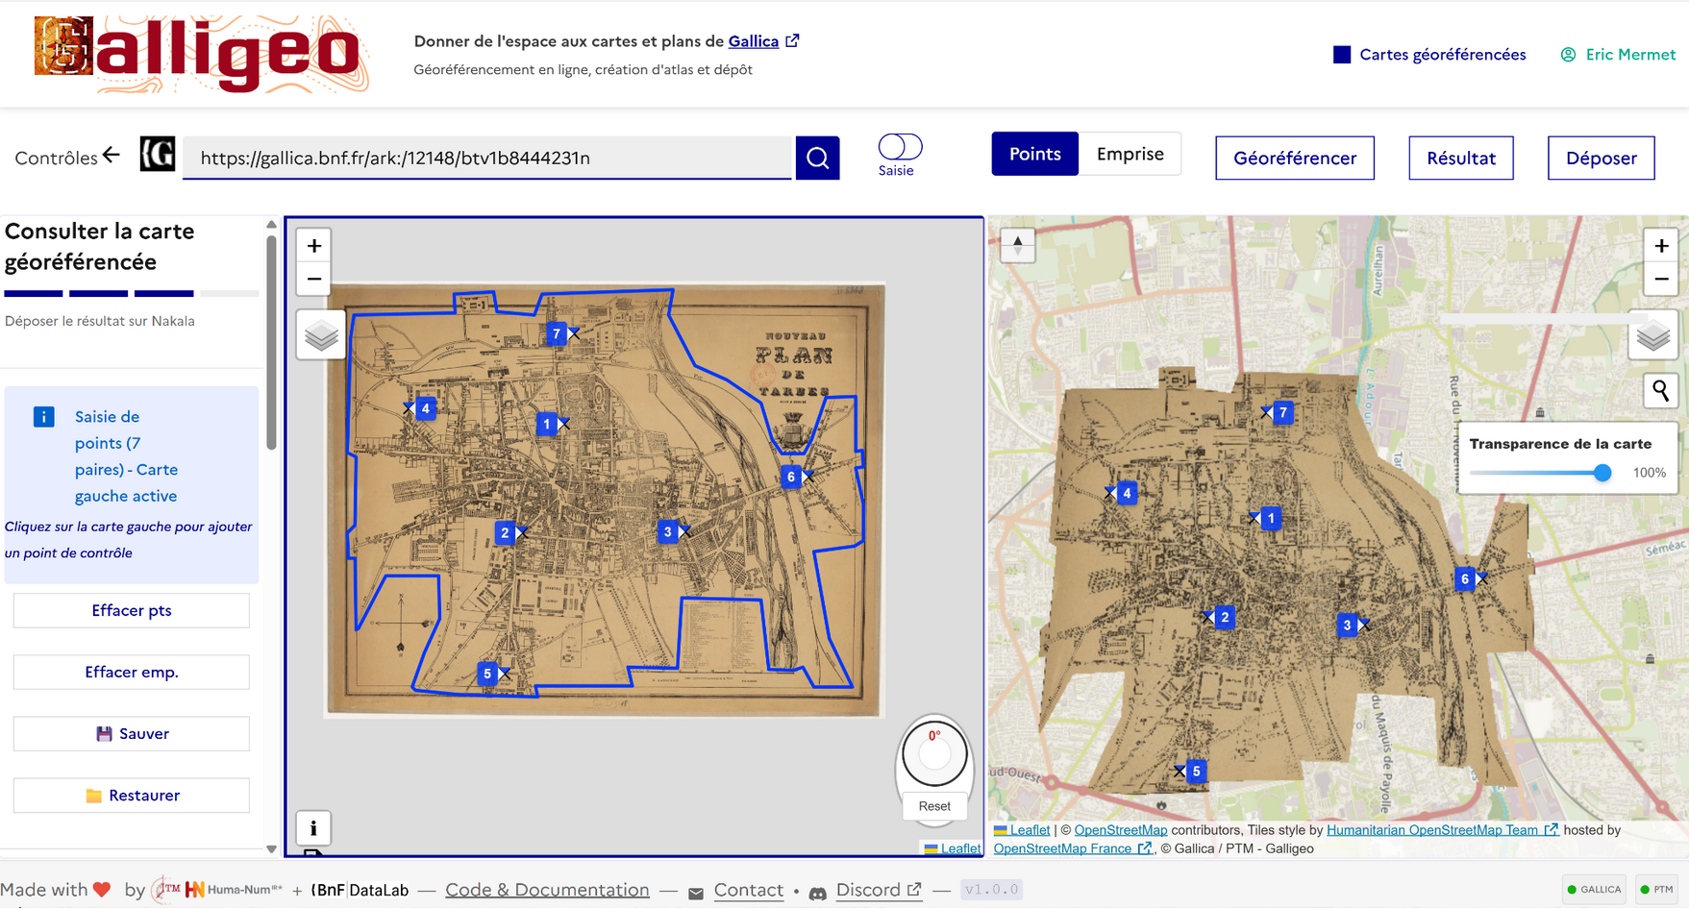Image resolution: width=1689 pixels, height=908 pixels.
Task: Switch to the Emprise tab
Action: (x=1130, y=154)
